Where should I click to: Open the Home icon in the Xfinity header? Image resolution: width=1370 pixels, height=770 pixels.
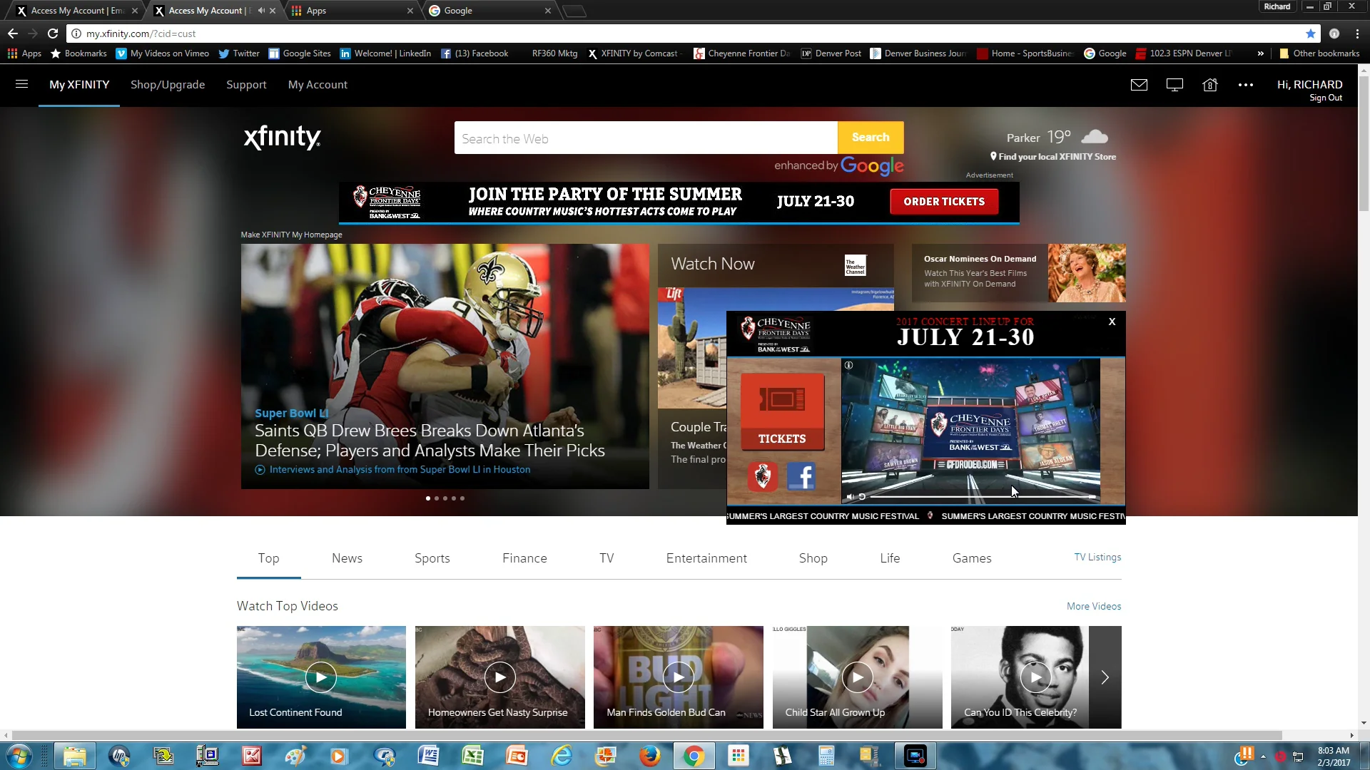pyautogui.click(x=1210, y=84)
